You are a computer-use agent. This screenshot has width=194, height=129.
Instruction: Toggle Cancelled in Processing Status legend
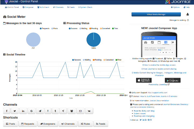tap(105, 28)
